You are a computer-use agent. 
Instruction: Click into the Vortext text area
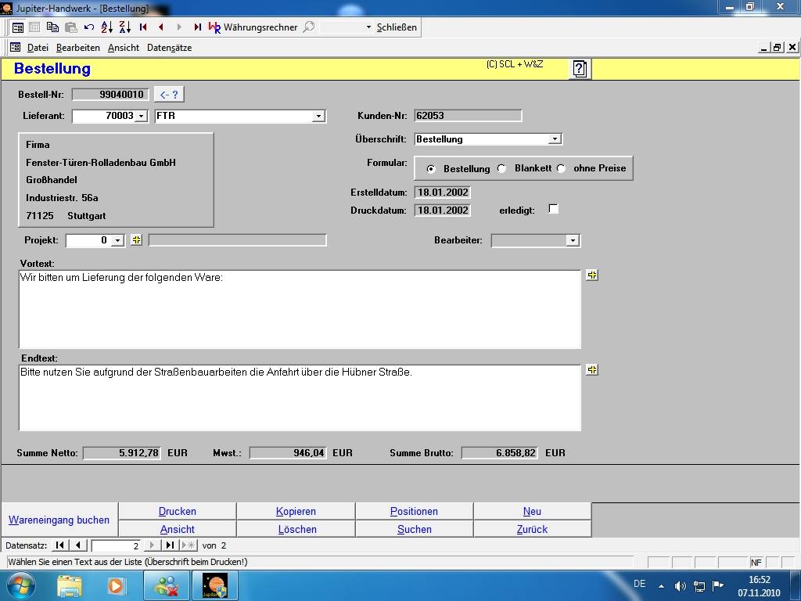tap(299, 309)
